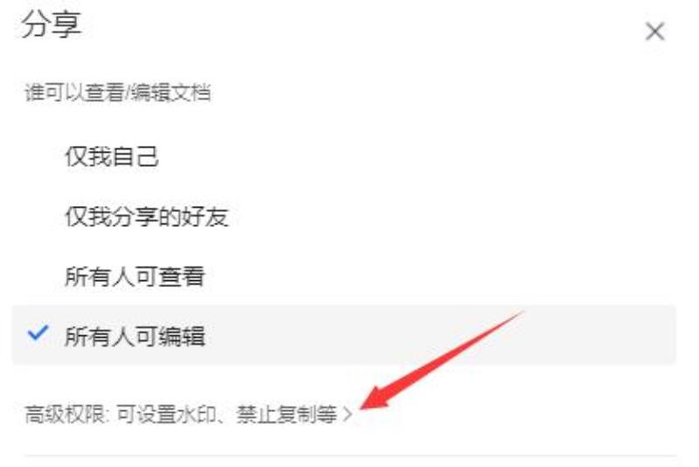
Task: Click the blue checkmark beside 所有人可编辑
Action: tap(38, 333)
